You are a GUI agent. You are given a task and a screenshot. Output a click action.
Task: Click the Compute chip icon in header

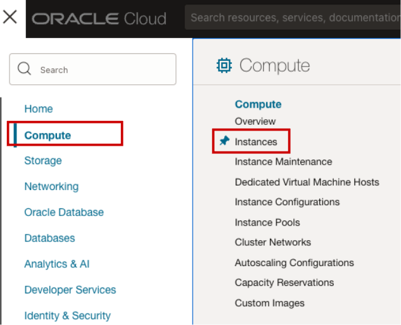224,65
